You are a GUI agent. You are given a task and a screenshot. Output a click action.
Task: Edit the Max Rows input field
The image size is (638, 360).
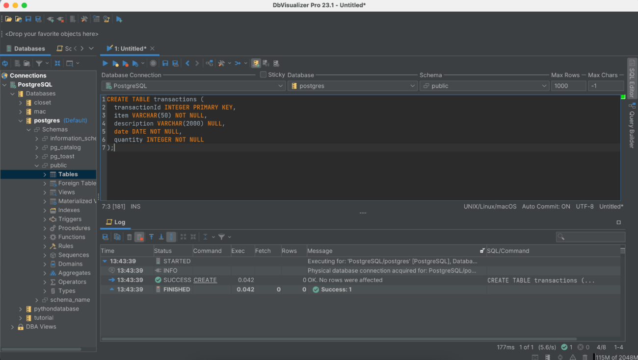coord(568,85)
